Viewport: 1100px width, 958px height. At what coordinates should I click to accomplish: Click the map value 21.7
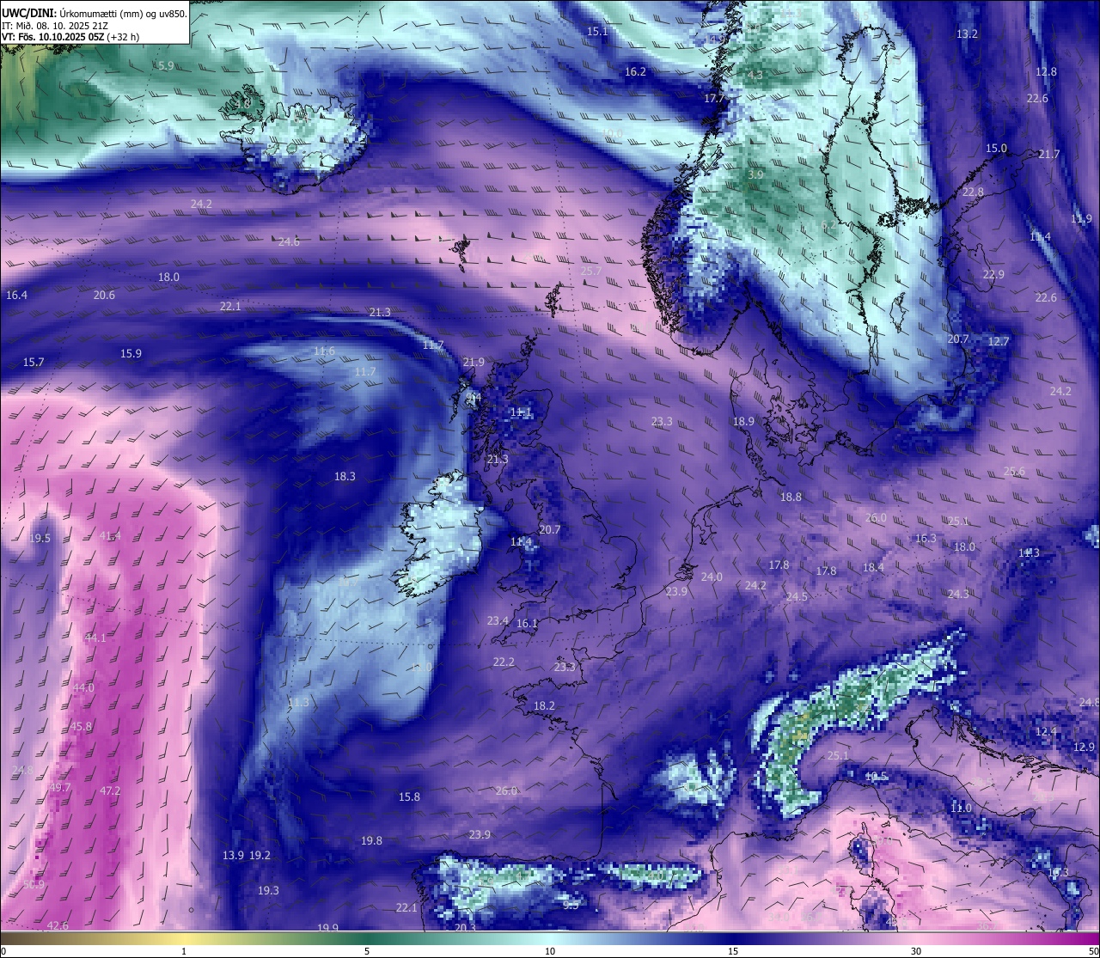[1049, 154]
